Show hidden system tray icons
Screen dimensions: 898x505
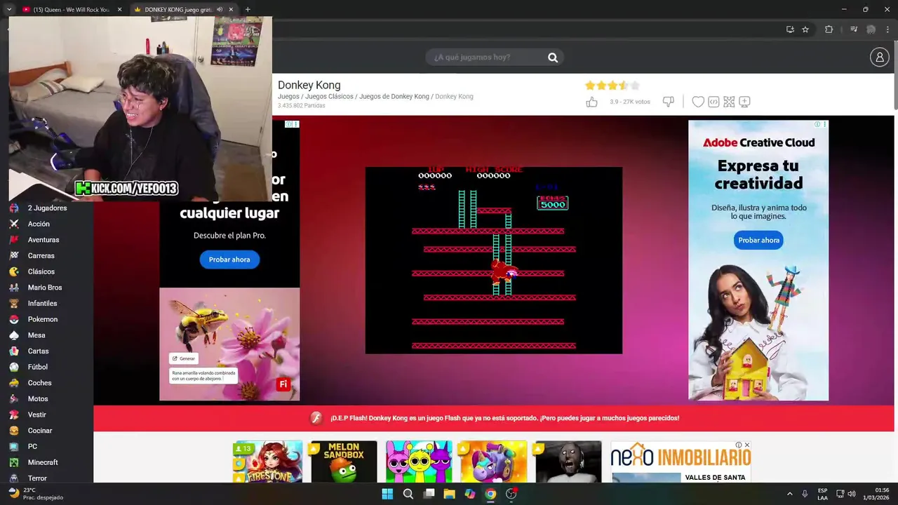pyautogui.click(x=789, y=494)
